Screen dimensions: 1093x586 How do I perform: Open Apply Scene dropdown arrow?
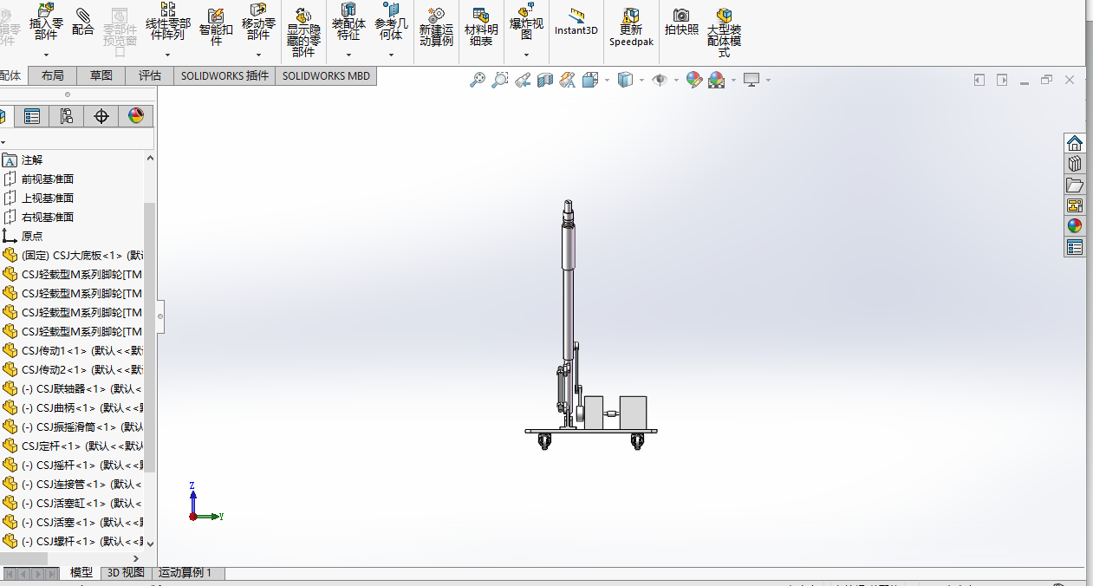pyautogui.click(x=733, y=80)
